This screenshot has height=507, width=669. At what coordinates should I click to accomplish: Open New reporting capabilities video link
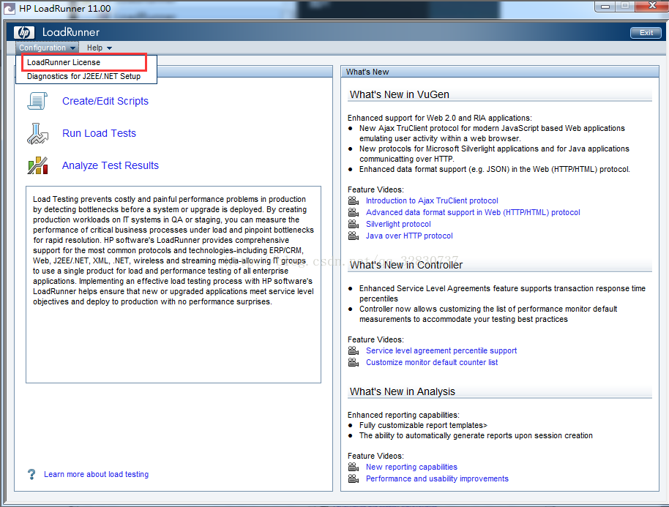411,467
